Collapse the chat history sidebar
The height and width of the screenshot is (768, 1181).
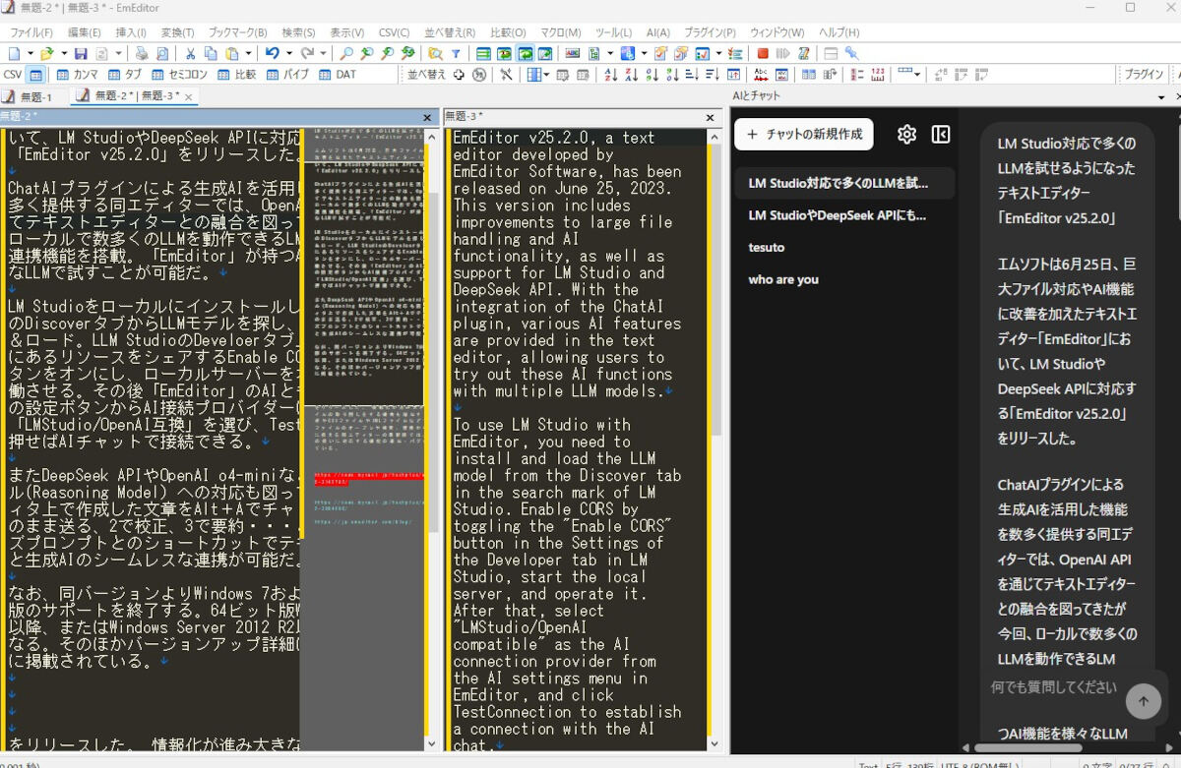tap(941, 135)
